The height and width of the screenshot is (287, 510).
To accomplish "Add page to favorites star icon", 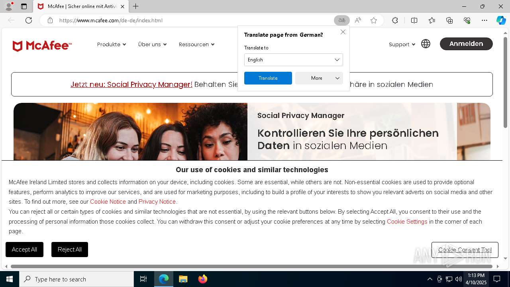I will (374, 20).
